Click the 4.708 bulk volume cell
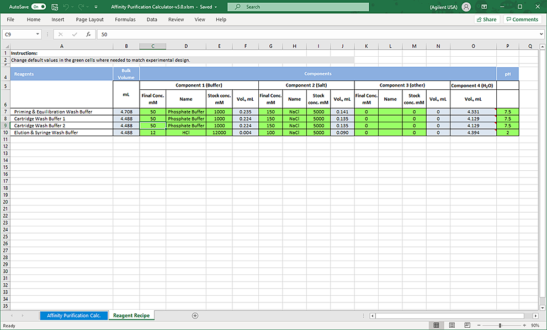The image size is (547, 330). pyautogui.click(x=126, y=112)
